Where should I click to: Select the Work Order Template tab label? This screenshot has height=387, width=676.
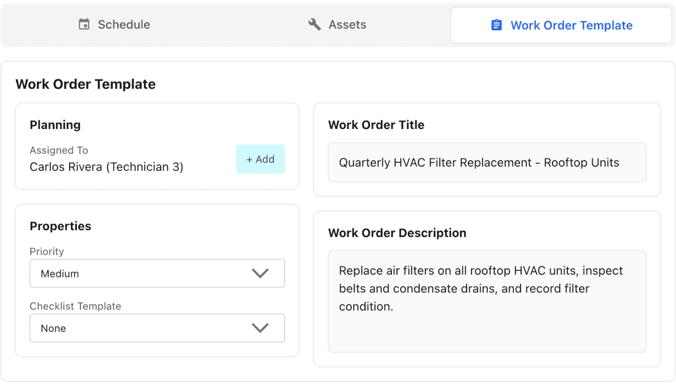(x=572, y=25)
